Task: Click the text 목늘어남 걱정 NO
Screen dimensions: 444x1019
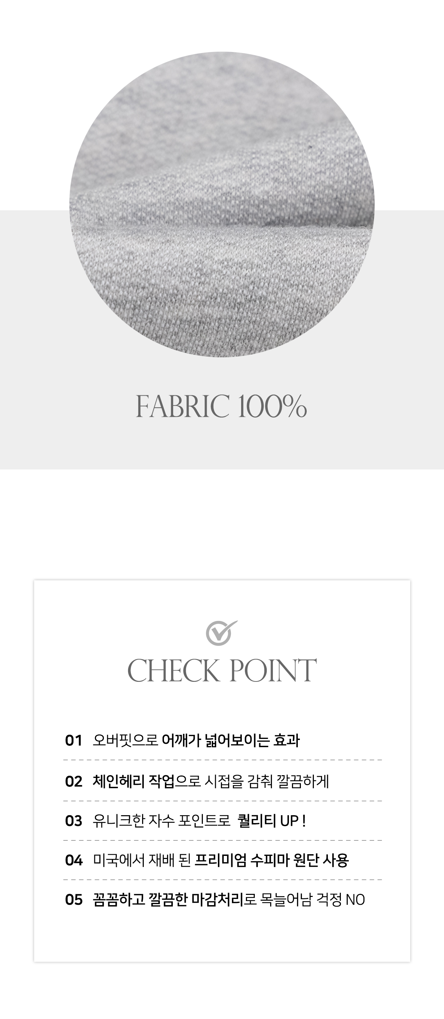Action: pyautogui.click(x=313, y=900)
